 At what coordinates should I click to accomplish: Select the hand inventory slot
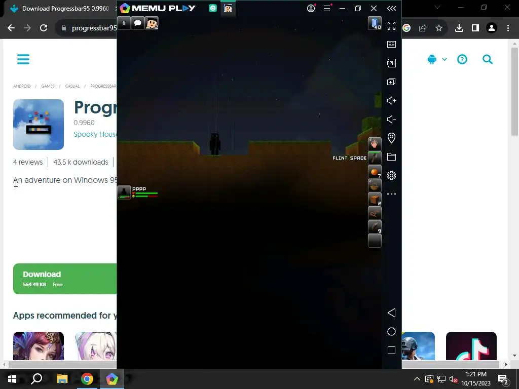tap(375, 144)
